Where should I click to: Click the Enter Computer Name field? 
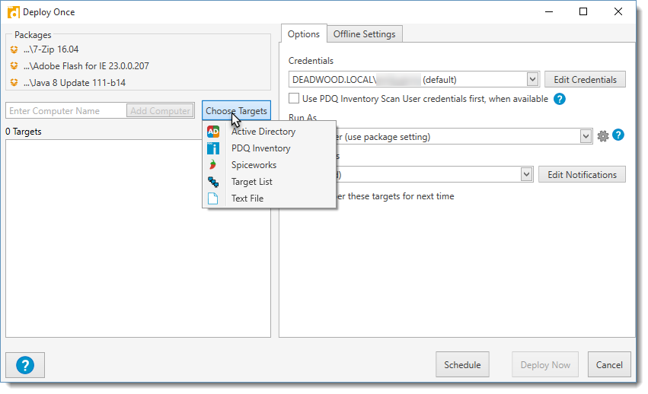click(65, 111)
